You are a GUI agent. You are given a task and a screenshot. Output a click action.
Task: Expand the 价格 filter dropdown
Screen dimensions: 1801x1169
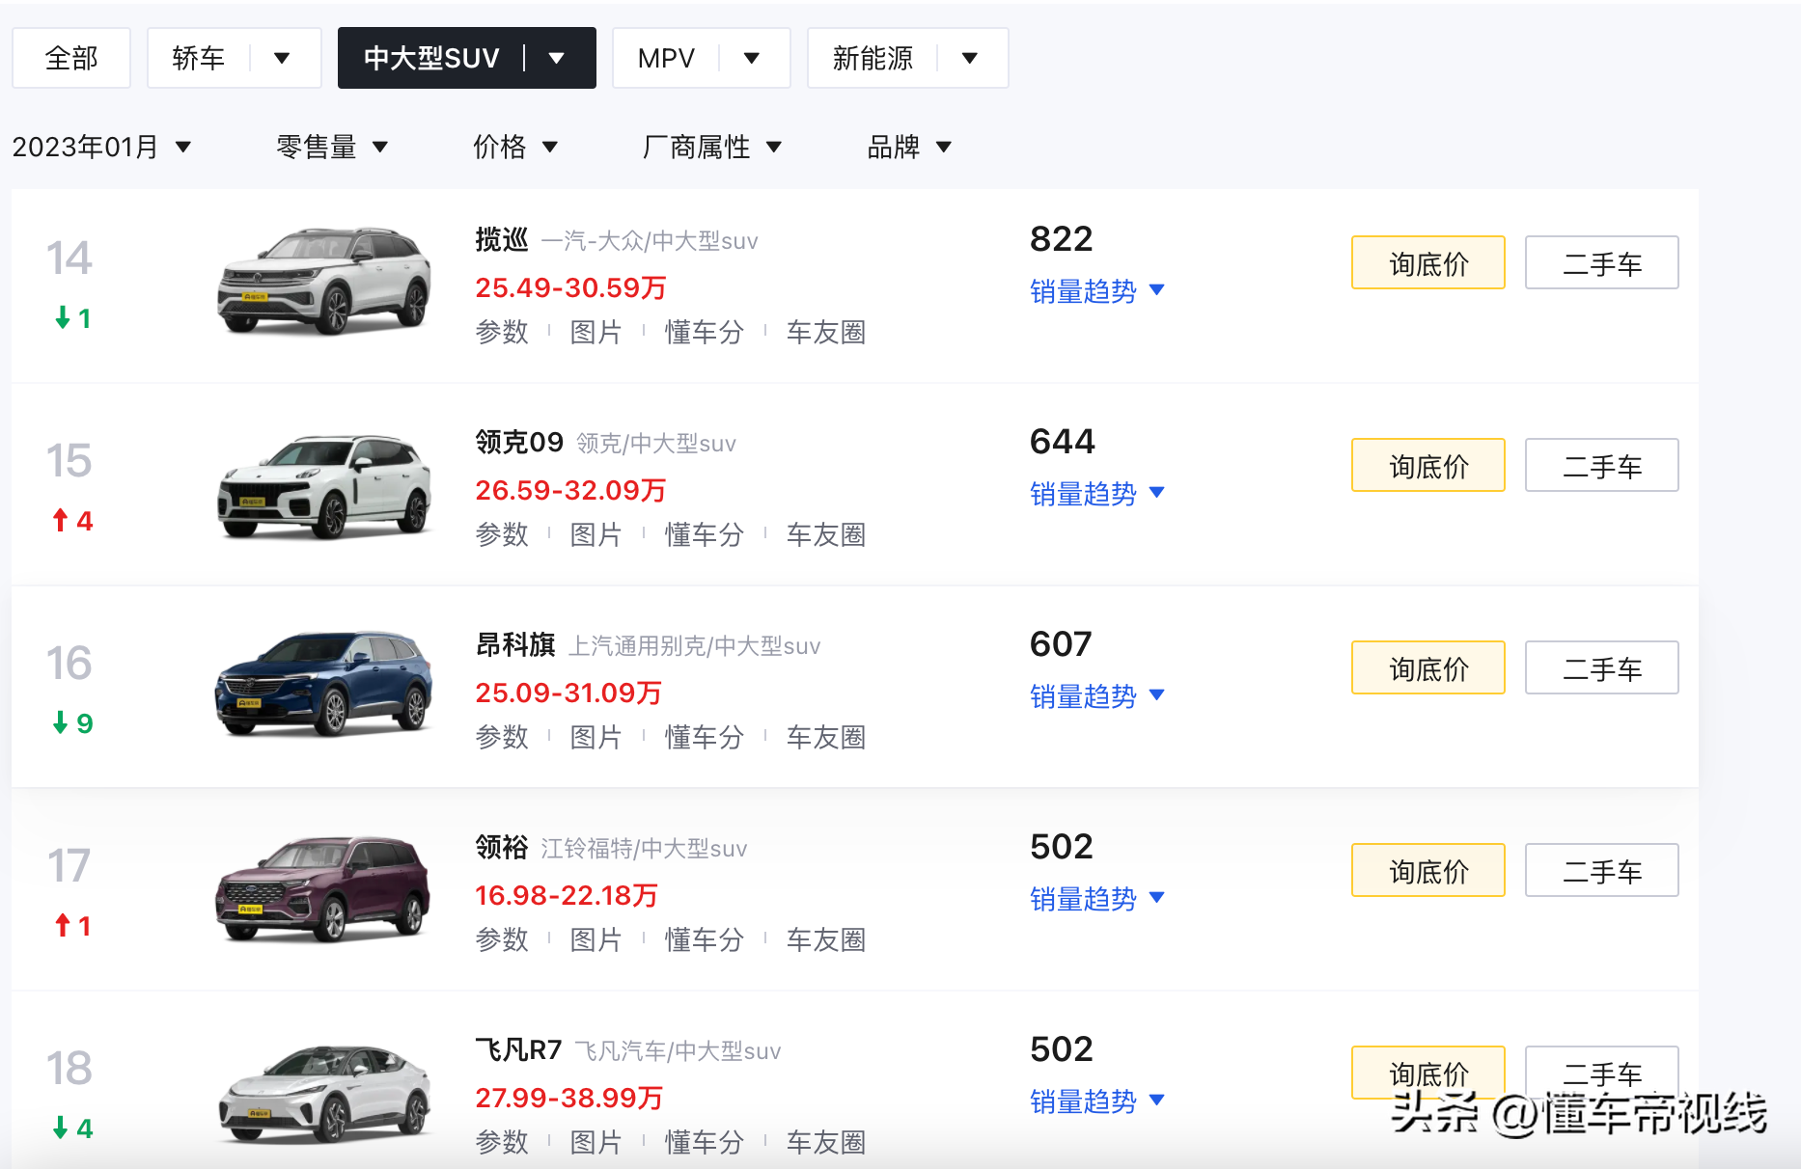pos(514,147)
